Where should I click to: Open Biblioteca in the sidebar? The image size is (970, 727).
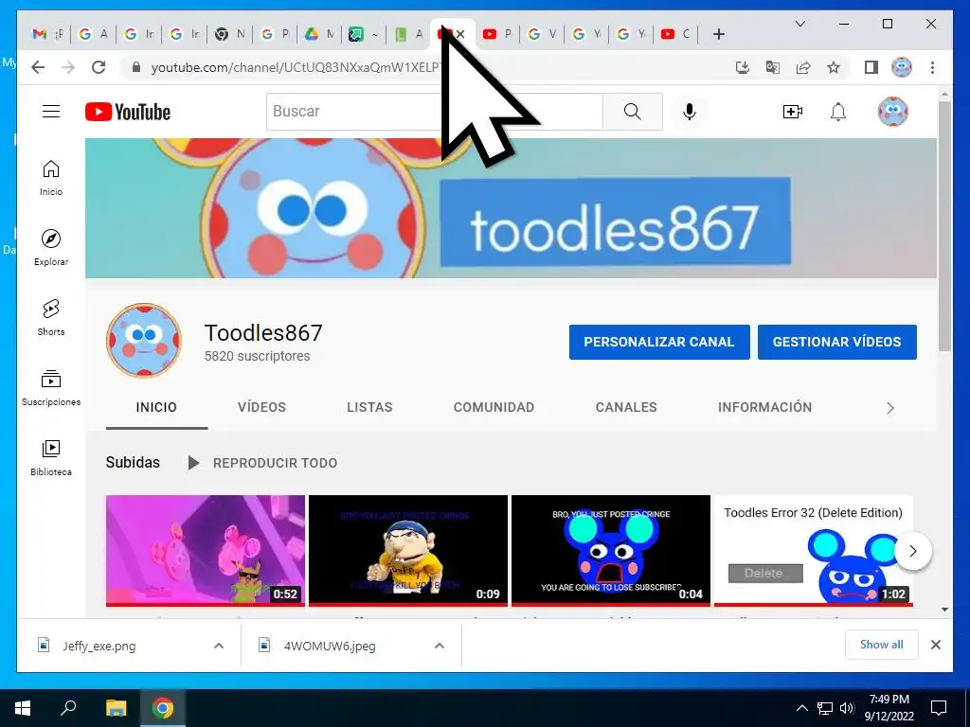pos(51,457)
